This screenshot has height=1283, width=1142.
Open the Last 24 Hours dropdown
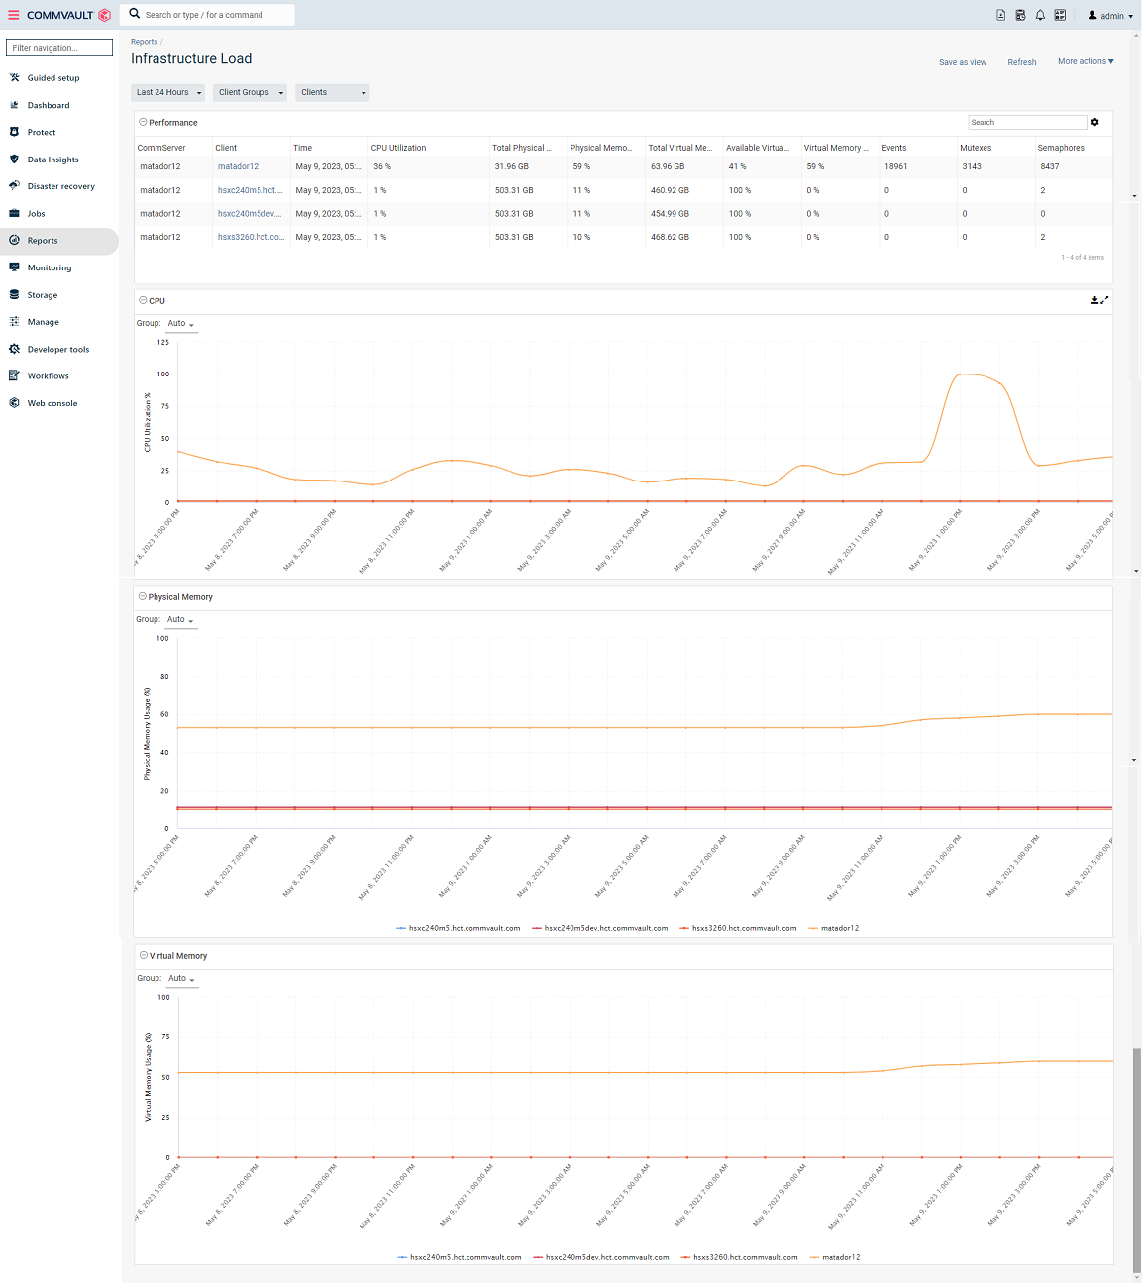(167, 92)
